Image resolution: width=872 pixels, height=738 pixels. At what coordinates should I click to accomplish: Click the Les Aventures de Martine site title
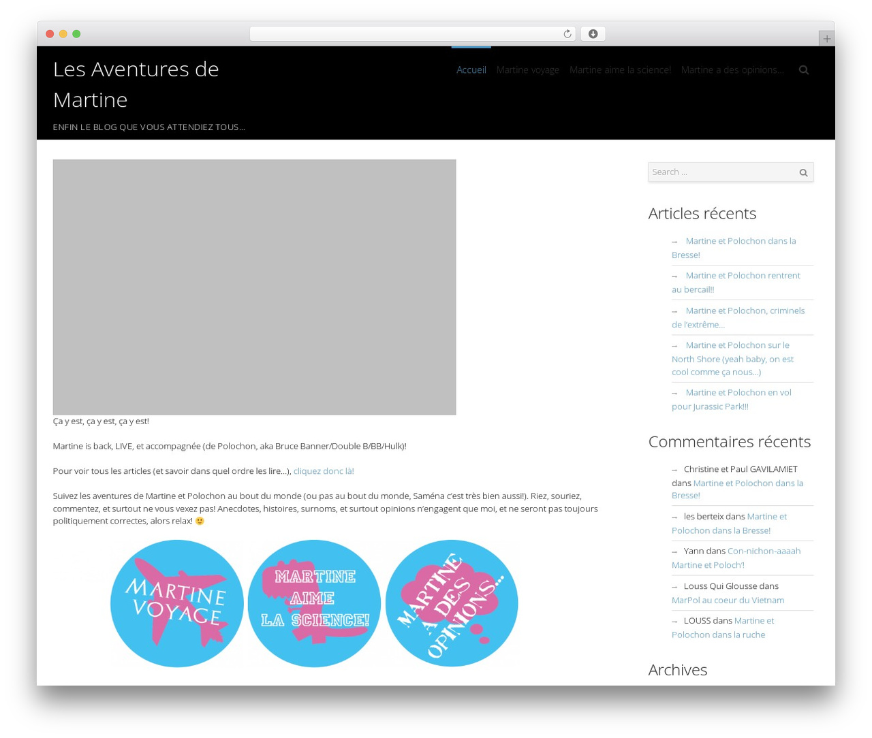136,84
